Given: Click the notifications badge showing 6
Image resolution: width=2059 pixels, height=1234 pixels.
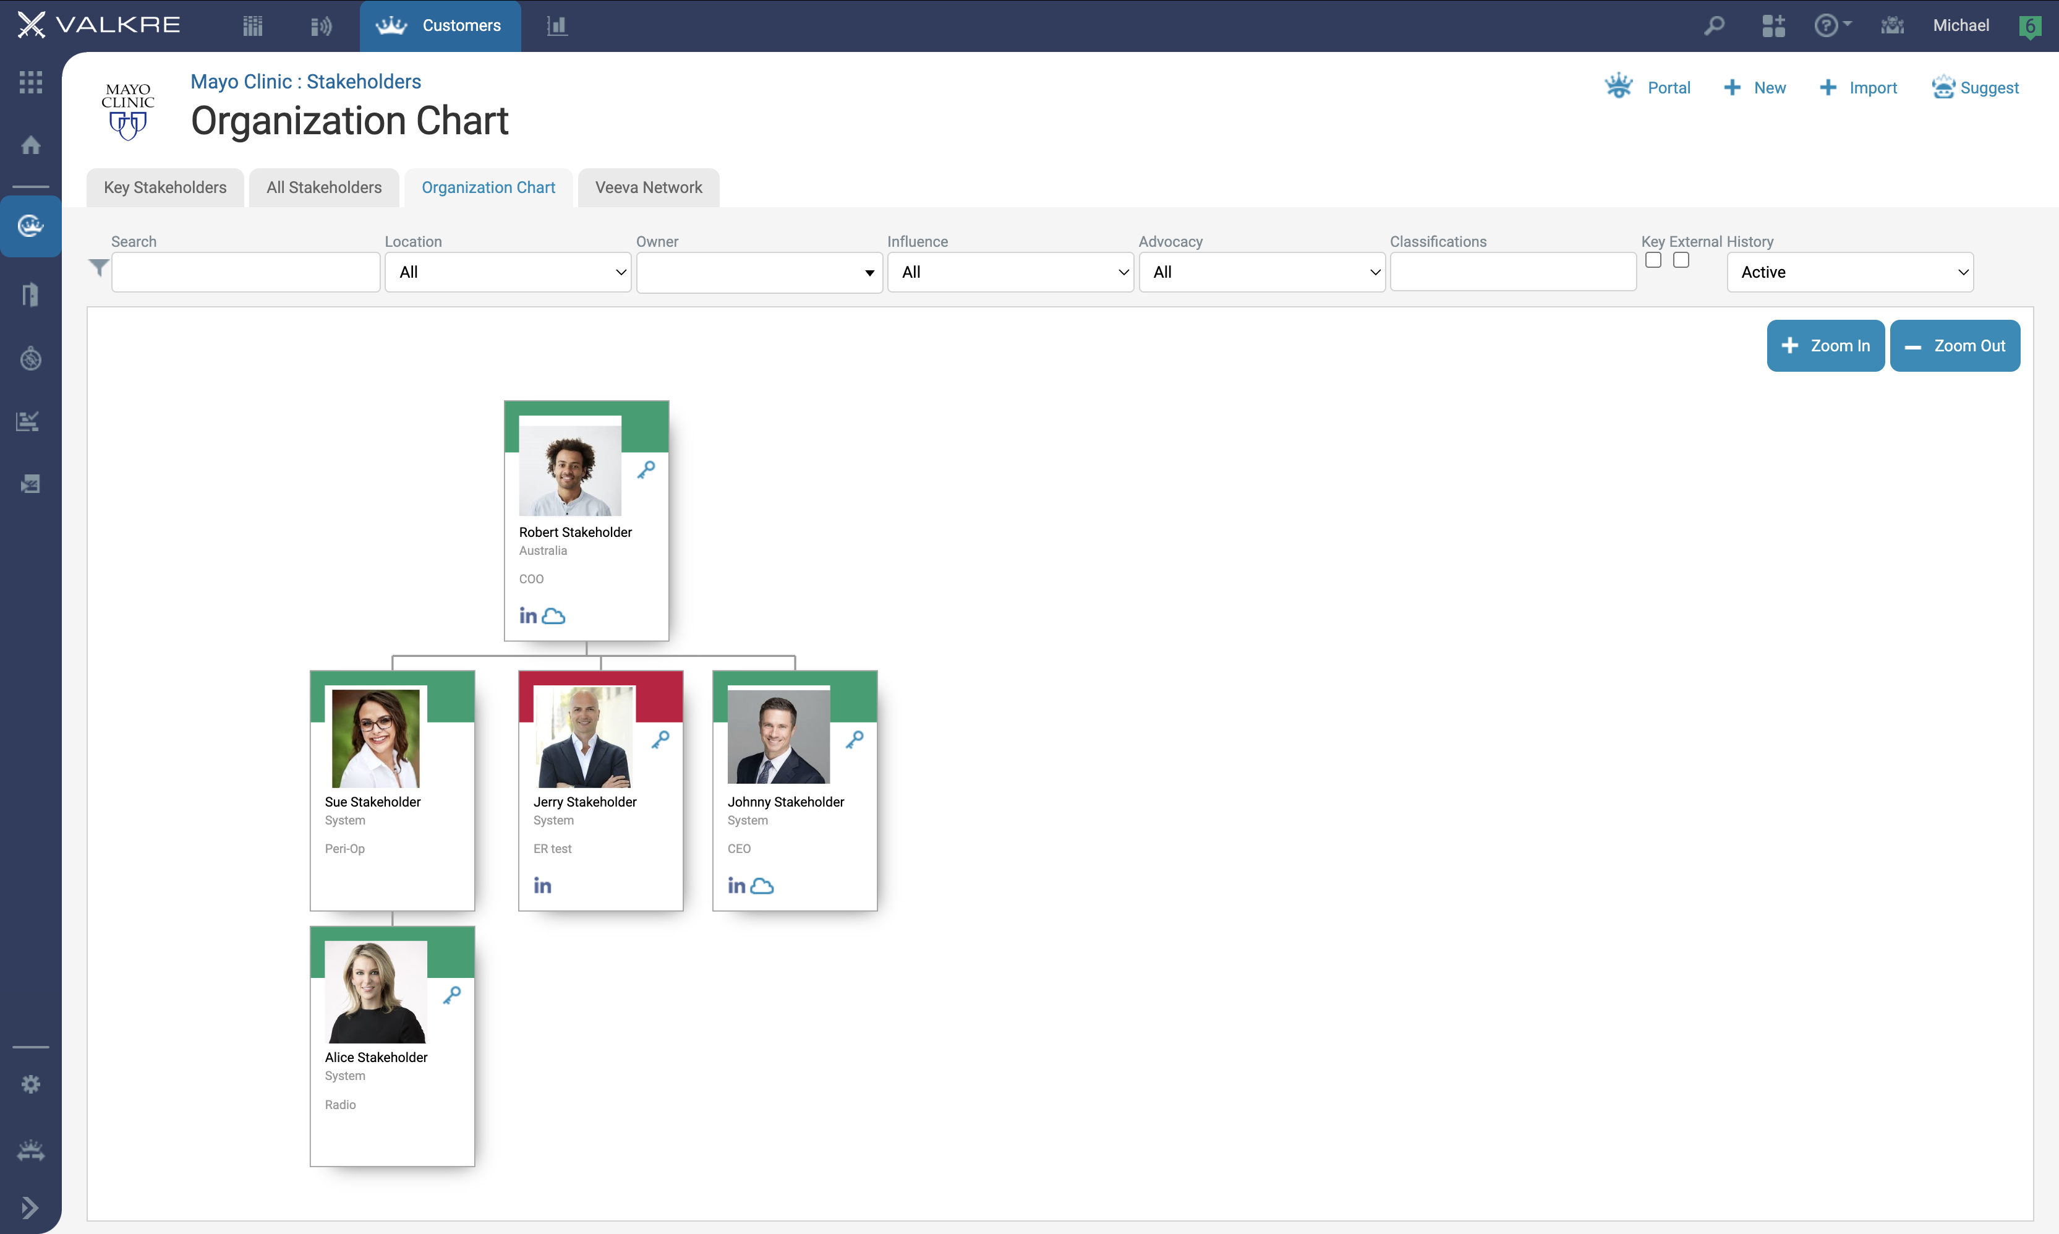Looking at the screenshot, I should [x=2031, y=26].
